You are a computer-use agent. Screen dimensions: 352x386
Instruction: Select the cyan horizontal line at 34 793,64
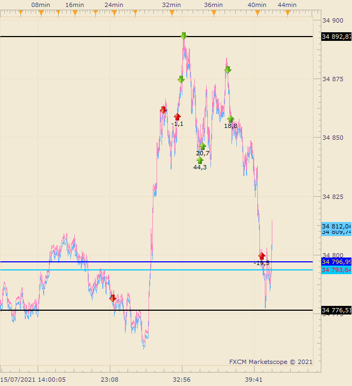click(x=156, y=270)
